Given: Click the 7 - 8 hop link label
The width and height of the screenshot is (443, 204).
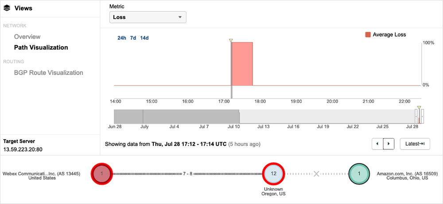Looking at the screenshot, I should click(x=188, y=174).
